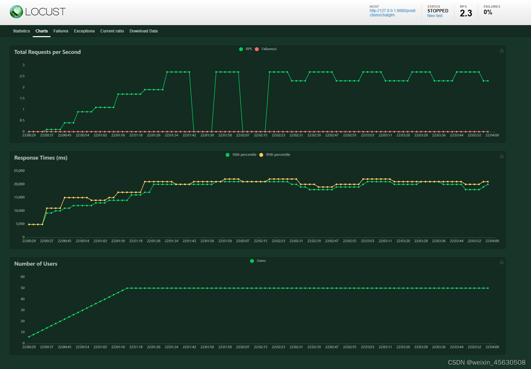531x369 pixels.
Task: Click the Total Requests per Second title
Action: point(47,52)
